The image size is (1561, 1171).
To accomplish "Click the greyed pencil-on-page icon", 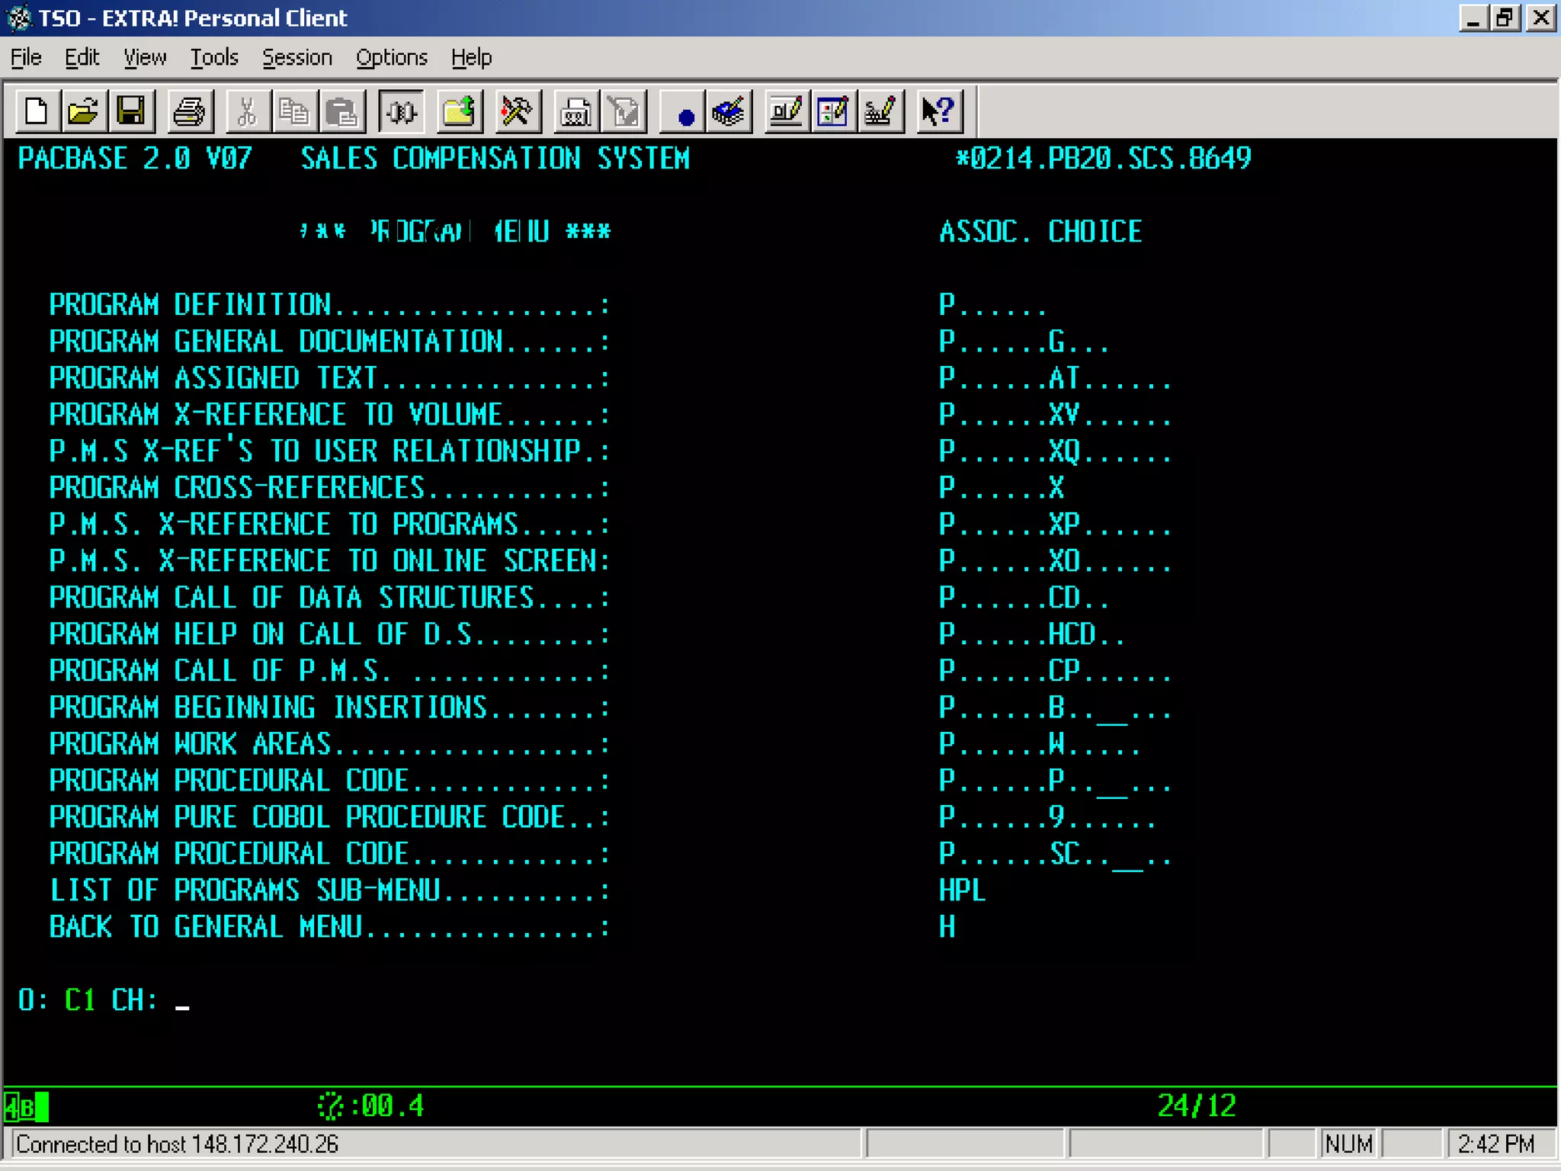I will (623, 112).
